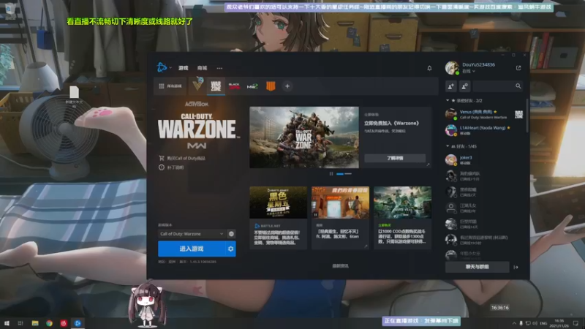The height and width of the screenshot is (329, 585).
Task: Open the 商城 (Shop) menu tab
Action: point(202,68)
